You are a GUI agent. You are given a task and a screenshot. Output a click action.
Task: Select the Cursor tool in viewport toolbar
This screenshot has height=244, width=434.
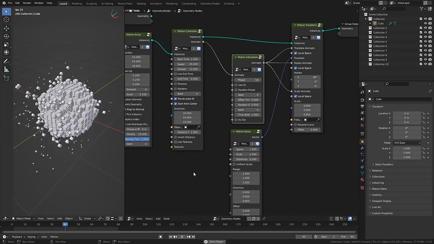(x=6, y=20)
